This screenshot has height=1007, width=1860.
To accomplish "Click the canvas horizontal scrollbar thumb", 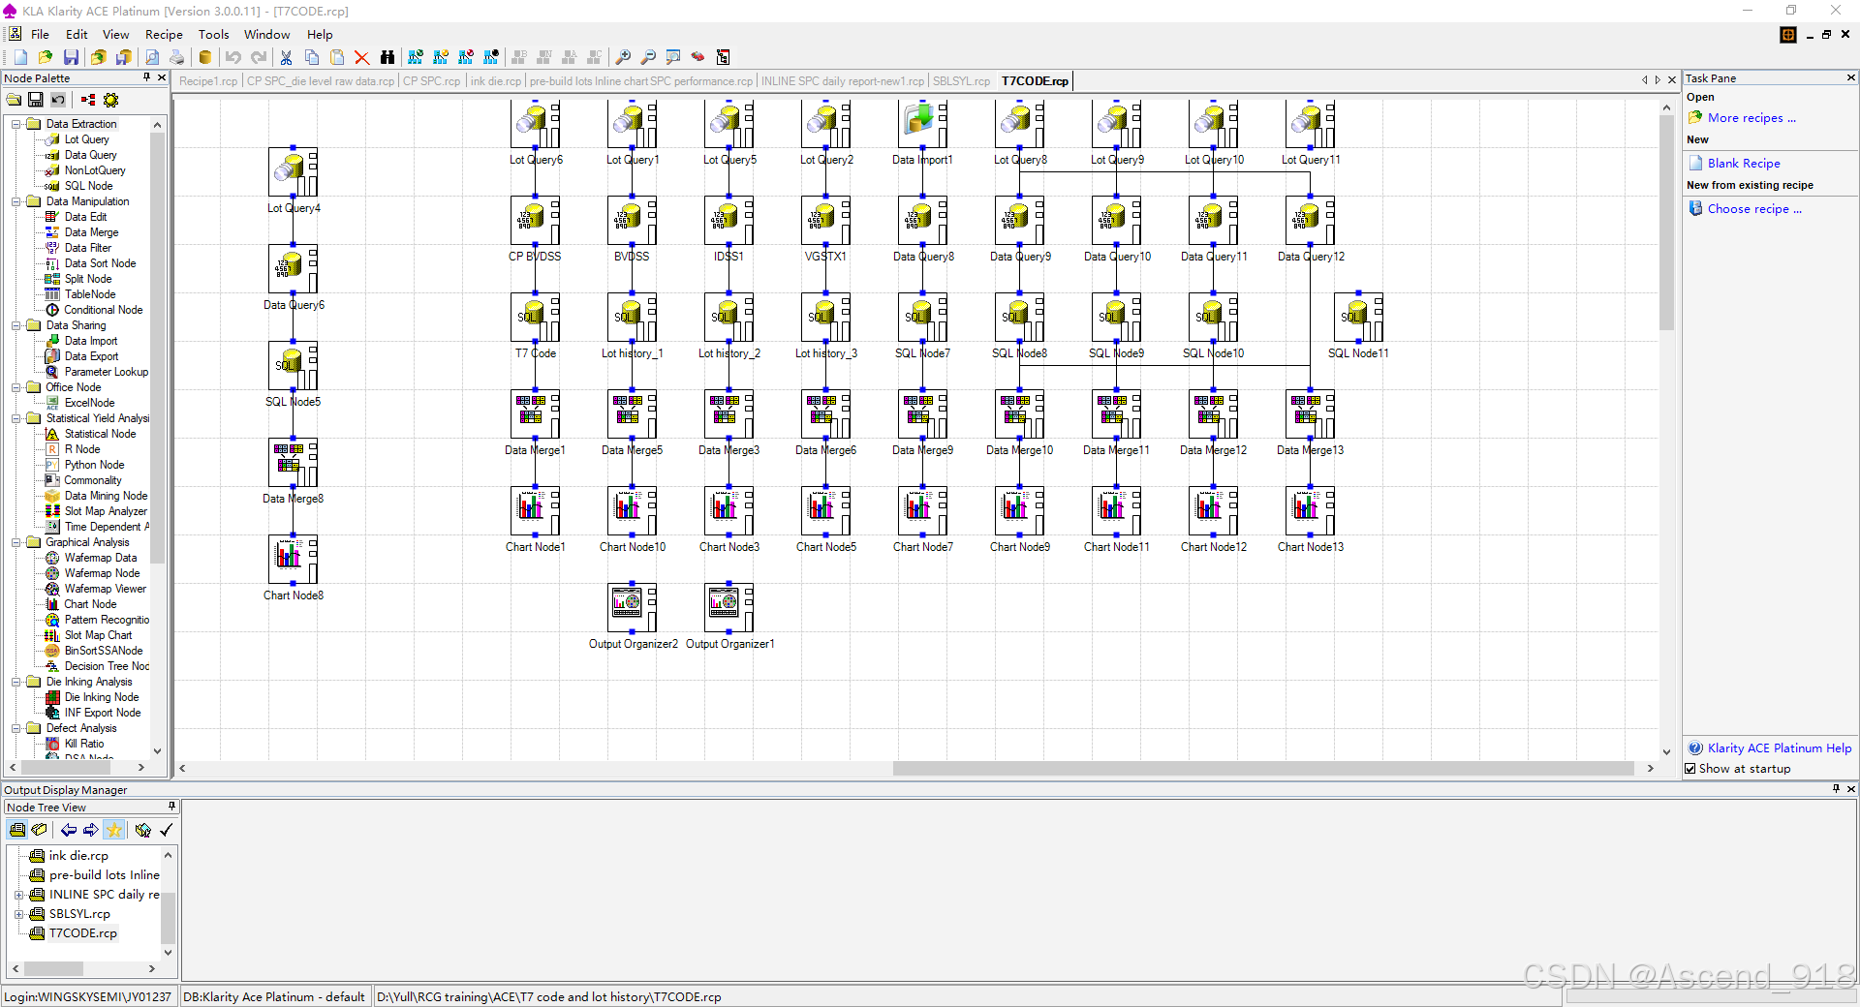I will point(1263,768).
